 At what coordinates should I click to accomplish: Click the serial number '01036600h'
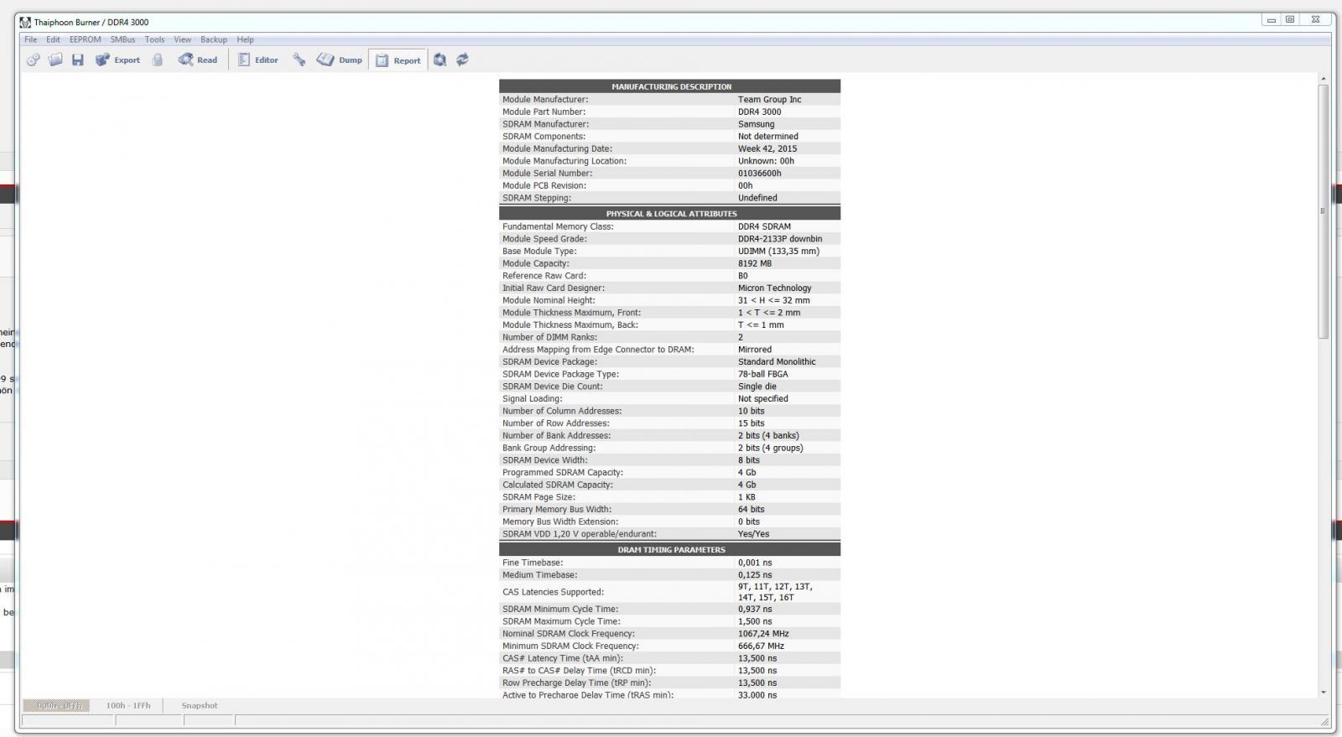(759, 174)
